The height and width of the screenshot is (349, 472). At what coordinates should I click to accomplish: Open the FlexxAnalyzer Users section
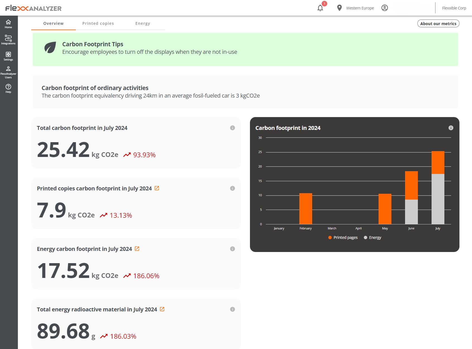coord(8,71)
